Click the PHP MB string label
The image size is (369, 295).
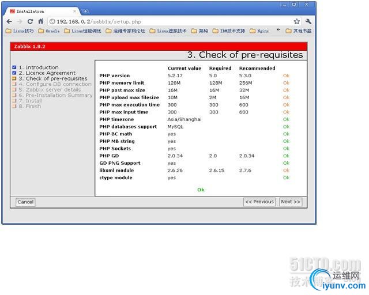[x=117, y=141]
